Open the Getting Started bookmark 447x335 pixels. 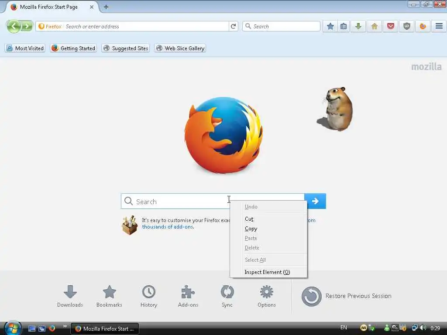pos(73,48)
